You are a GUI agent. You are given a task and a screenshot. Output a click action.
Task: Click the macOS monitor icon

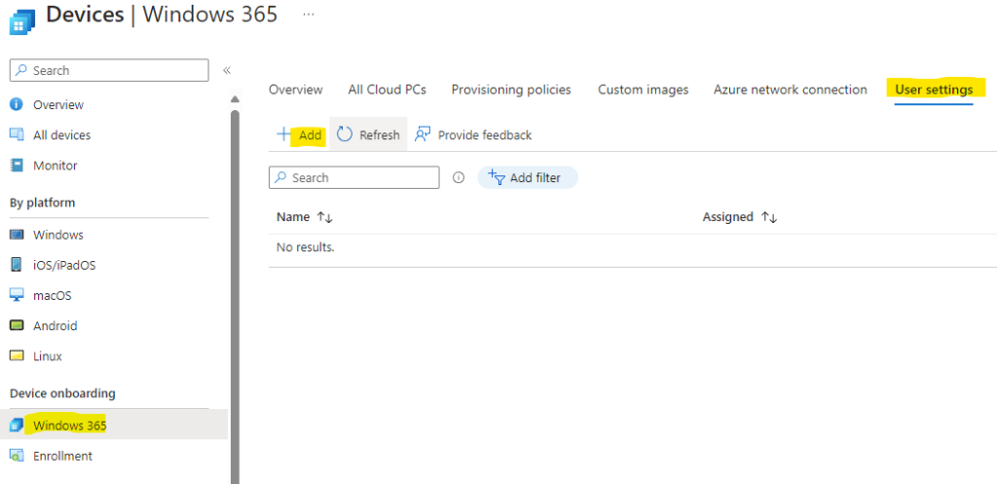[x=17, y=295]
